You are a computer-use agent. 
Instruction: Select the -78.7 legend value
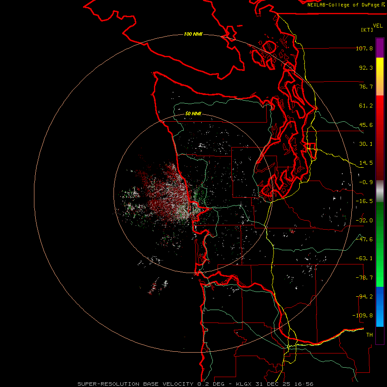tap(364, 278)
